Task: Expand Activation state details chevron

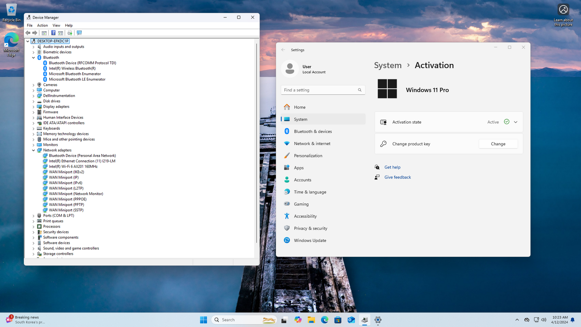Action: click(x=516, y=122)
